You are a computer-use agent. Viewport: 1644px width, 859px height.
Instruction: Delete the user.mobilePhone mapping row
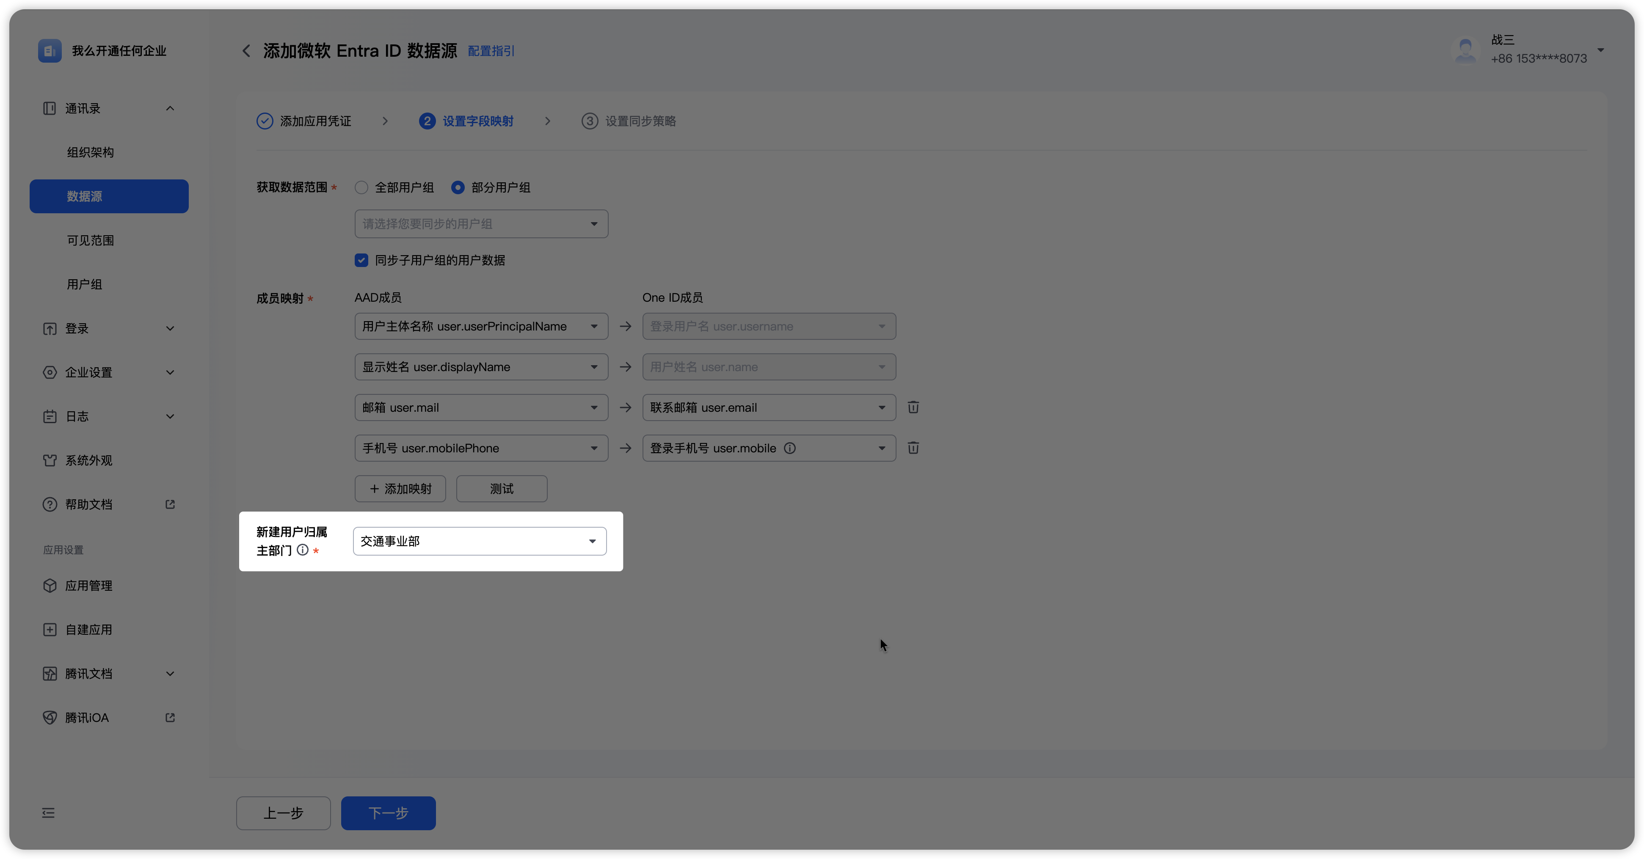point(913,448)
